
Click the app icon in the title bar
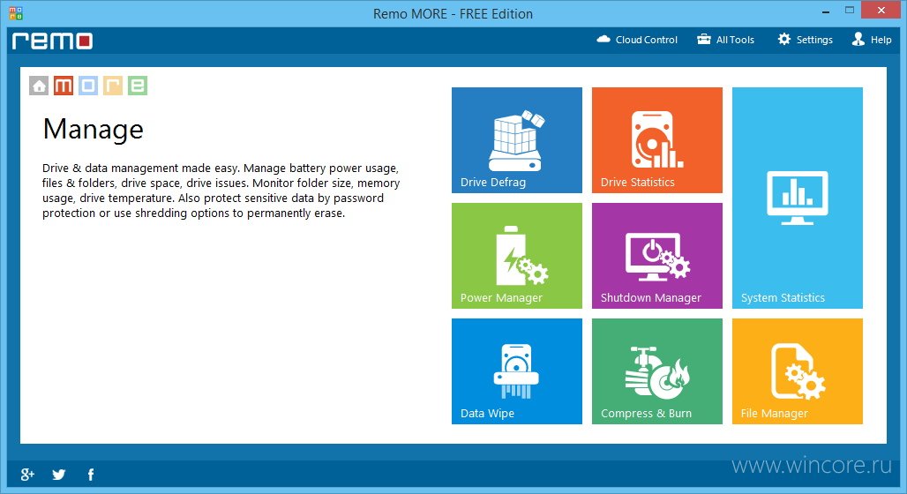pos(16,12)
